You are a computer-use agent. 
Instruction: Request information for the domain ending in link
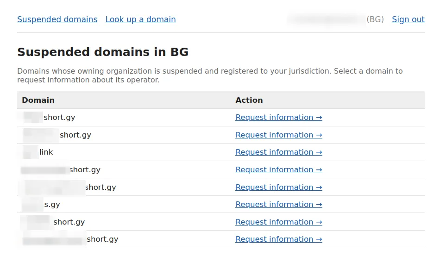[279, 152]
